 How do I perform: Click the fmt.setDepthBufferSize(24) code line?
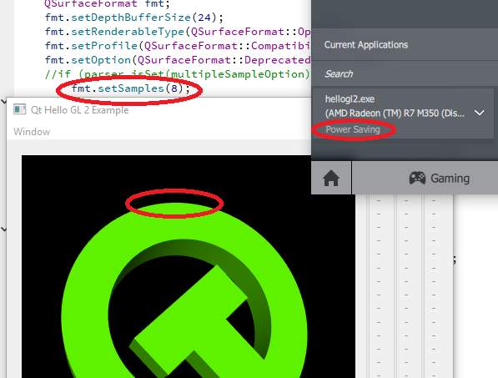(x=134, y=18)
